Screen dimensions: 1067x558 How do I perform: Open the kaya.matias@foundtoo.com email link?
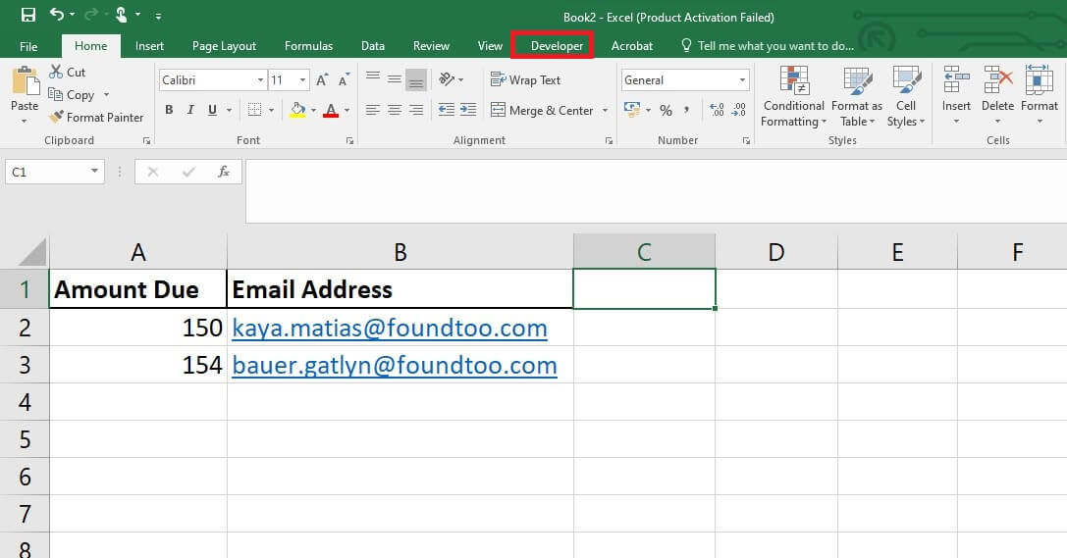tap(389, 328)
